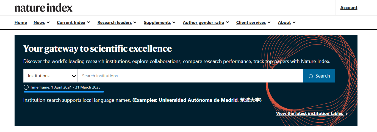This screenshot has height=132, width=377.
Task: Open the Institutions search type dropdown
Action: (50, 76)
